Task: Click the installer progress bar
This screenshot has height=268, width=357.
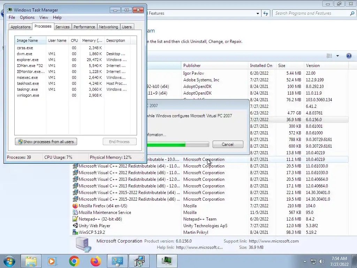Action: pyautogui.click(x=178, y=144)
